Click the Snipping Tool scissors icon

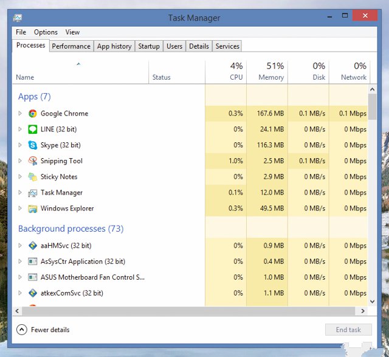coord(32,161)
